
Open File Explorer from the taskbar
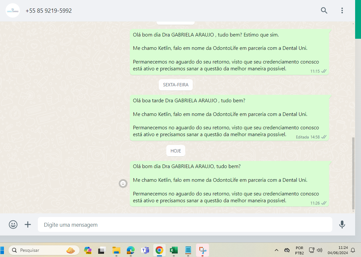(116, 250)
